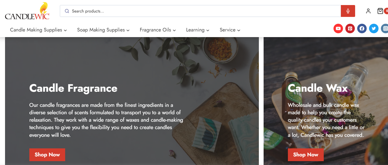Visit the YouTube social page
The width and height of the screenshot is (388, 165).
click(338, 28)
